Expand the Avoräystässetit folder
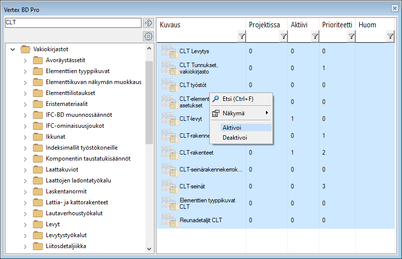Image resolution: width=402 pixels, height=259 pixels. point(25,60)
